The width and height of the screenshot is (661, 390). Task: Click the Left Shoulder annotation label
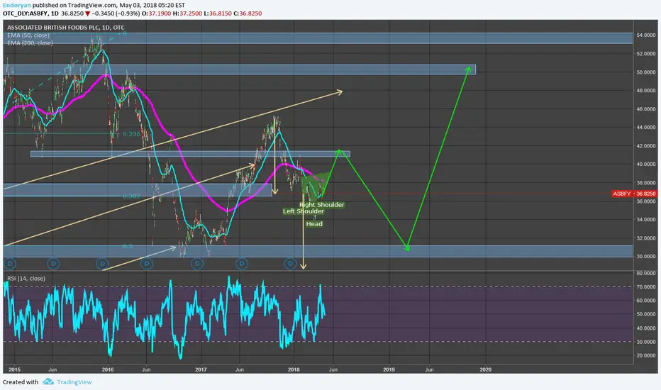click(x=304, y=211)
